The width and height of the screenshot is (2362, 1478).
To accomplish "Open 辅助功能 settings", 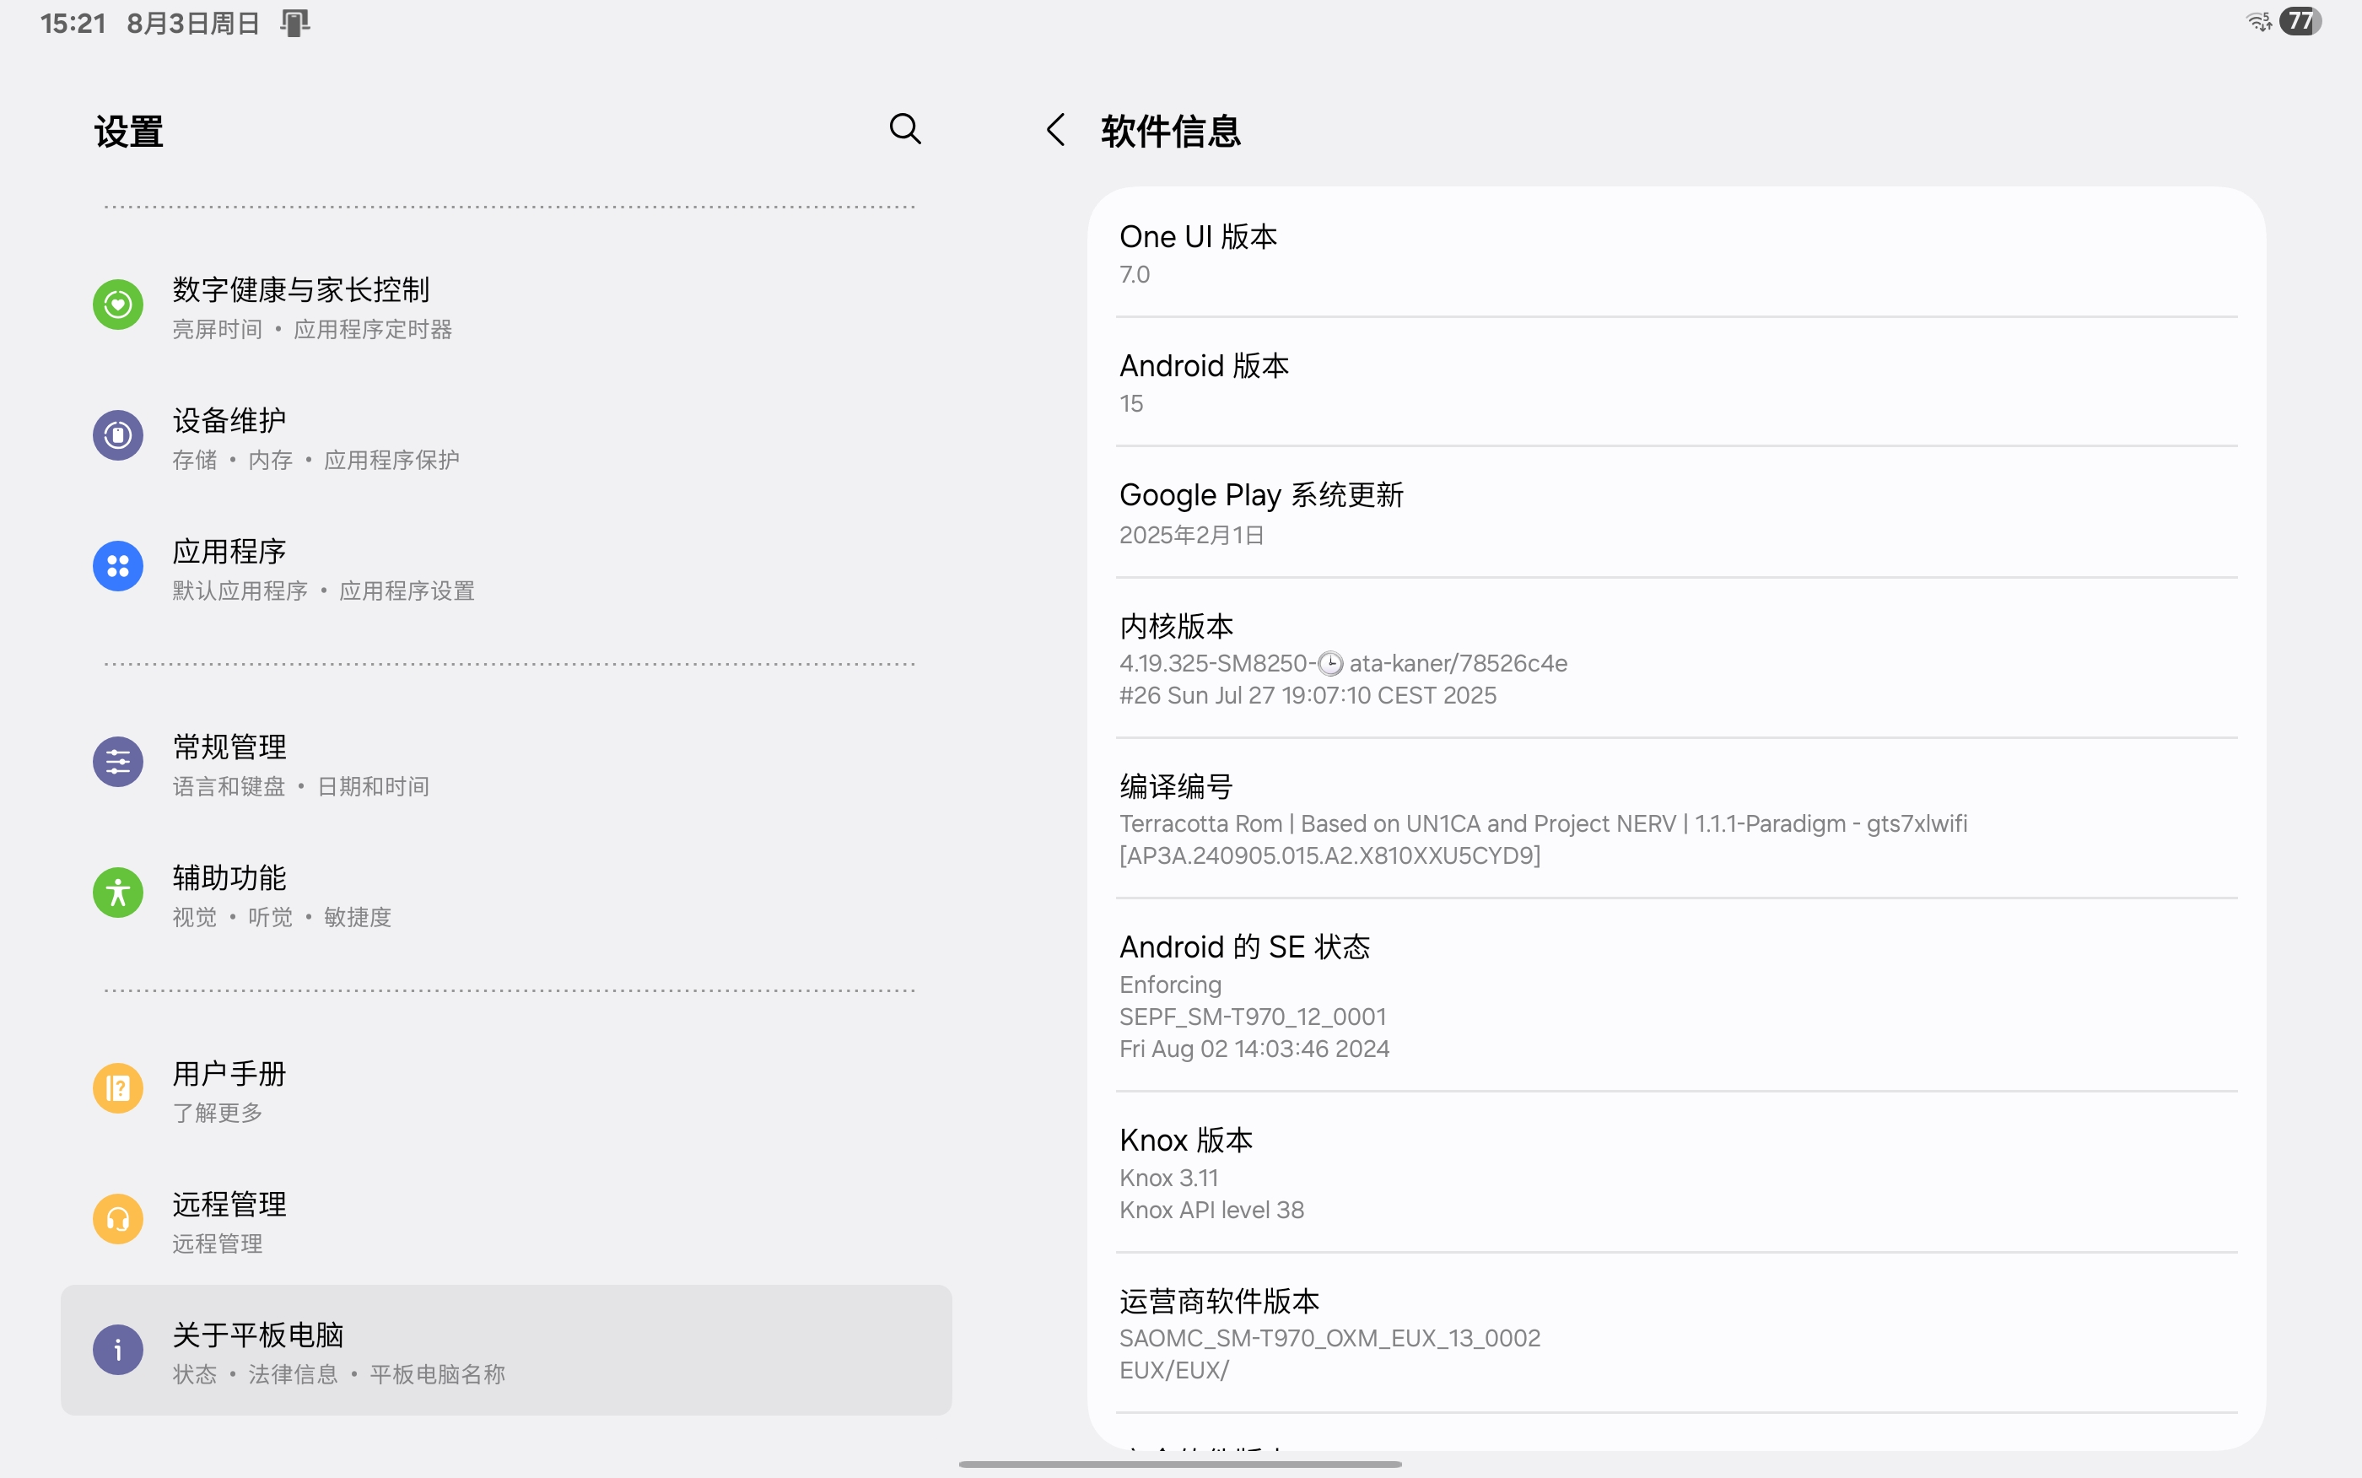I will 506,894.
